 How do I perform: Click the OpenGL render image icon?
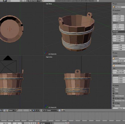coord(62,110)
